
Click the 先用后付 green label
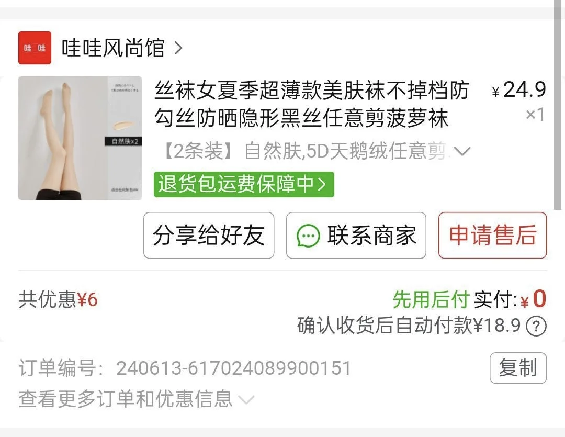coord(431,299)
